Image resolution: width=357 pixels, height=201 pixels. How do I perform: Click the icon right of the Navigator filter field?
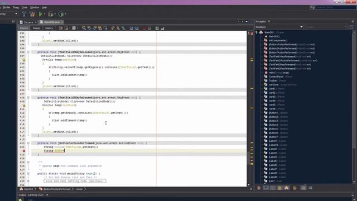351,27
